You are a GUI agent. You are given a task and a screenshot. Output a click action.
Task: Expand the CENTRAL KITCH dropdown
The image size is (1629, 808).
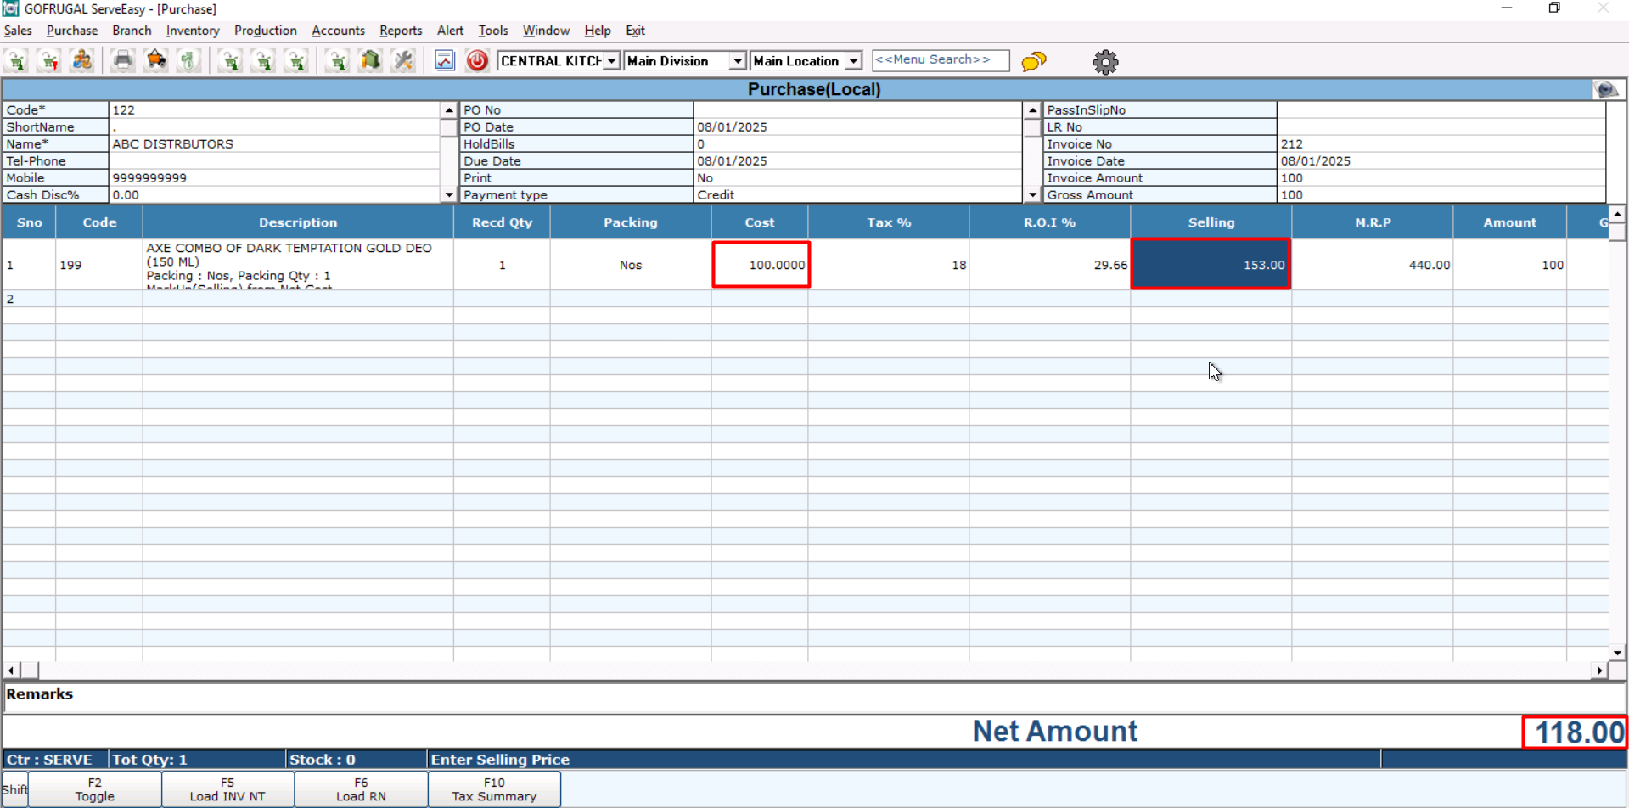click(x=611, y=61)
